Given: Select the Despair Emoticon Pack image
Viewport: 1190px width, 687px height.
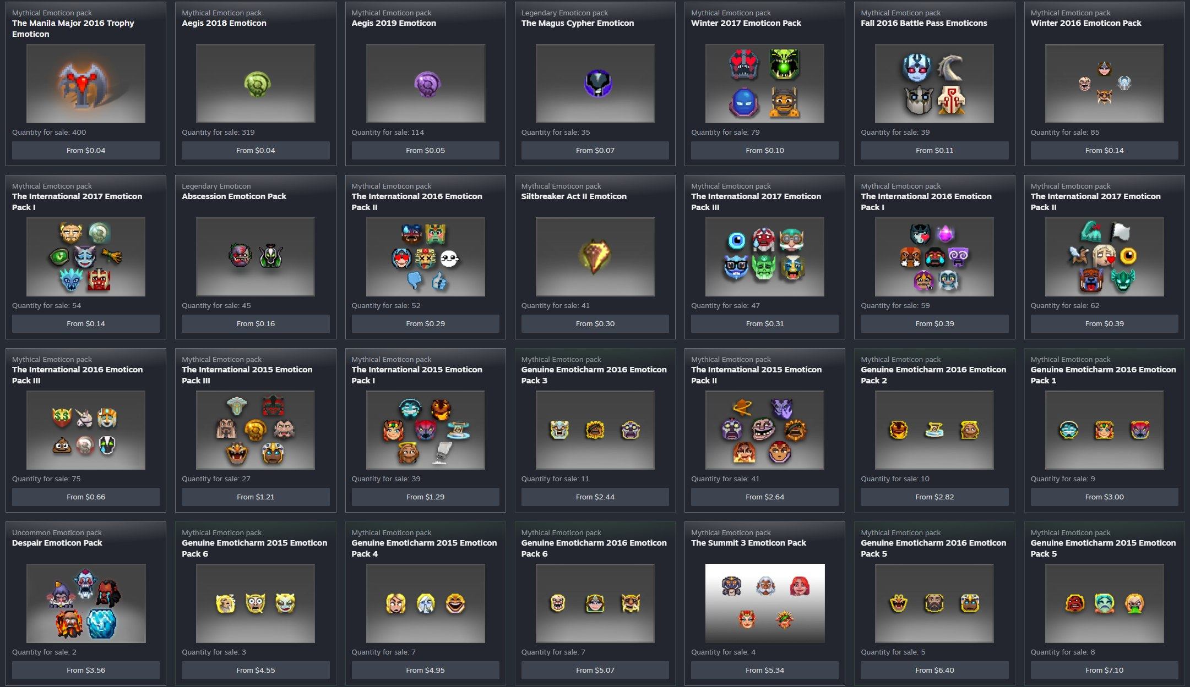Looking at the screenshot, I should [x=86, y=603].
